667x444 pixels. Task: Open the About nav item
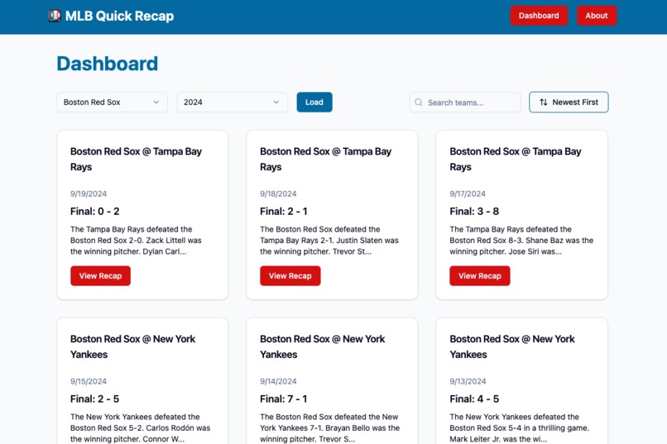click(597, 16)
